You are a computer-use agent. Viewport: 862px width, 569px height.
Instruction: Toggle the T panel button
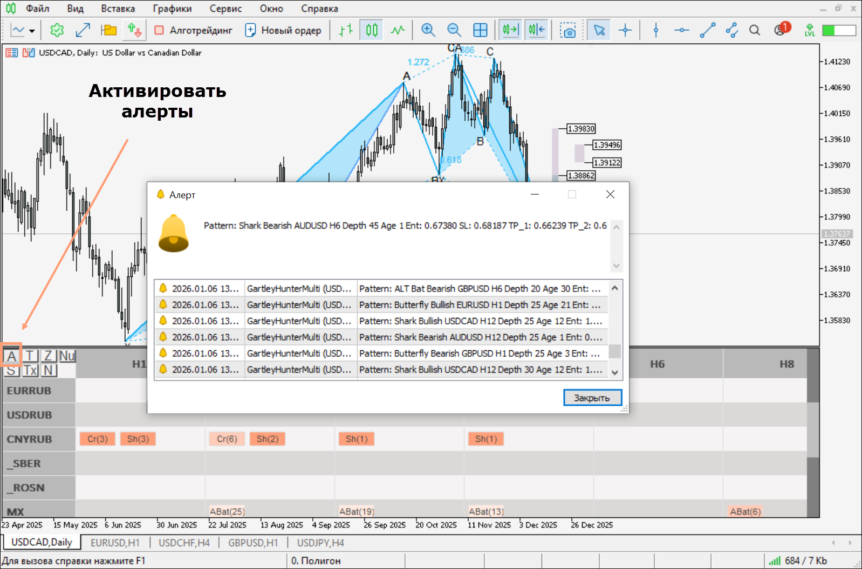coord(30,356)
